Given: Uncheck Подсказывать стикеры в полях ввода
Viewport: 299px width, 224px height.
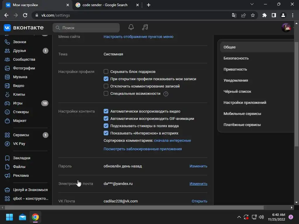Looking at the screenshot, I should 106,126.
